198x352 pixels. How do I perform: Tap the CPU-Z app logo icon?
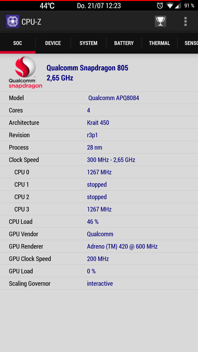tap(13, 22)
